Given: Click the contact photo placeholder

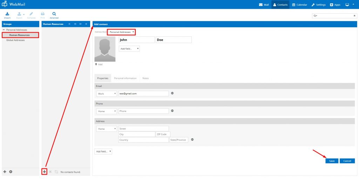Looking at the screenshot, I should point(105,49).
